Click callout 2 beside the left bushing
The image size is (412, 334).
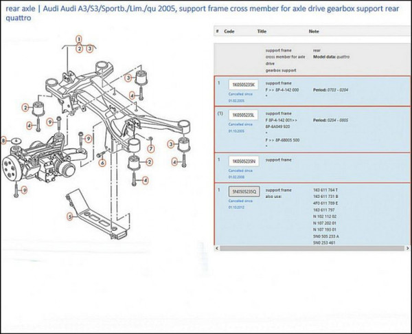[25, 107]
